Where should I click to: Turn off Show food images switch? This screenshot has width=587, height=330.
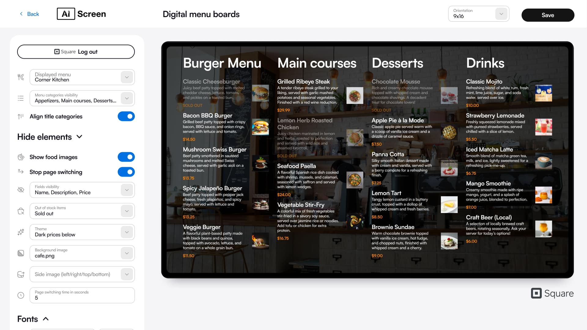(126, 157)
